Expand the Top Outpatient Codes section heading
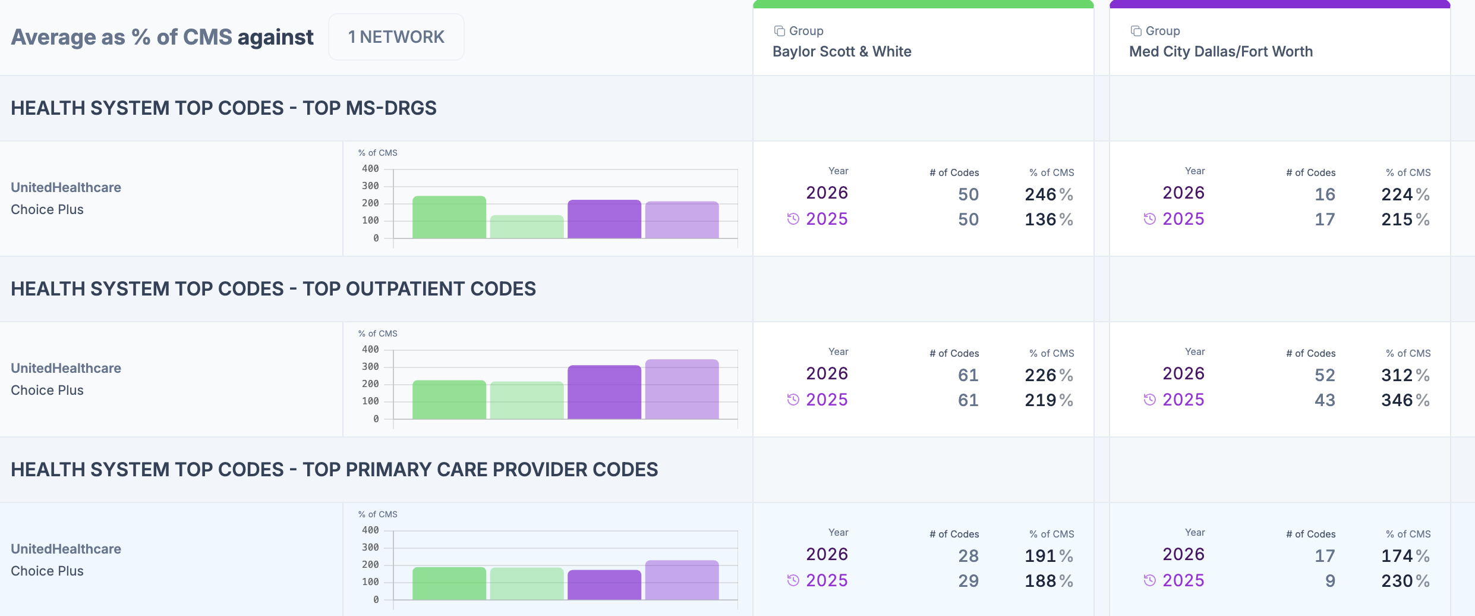 click(273, 289)
